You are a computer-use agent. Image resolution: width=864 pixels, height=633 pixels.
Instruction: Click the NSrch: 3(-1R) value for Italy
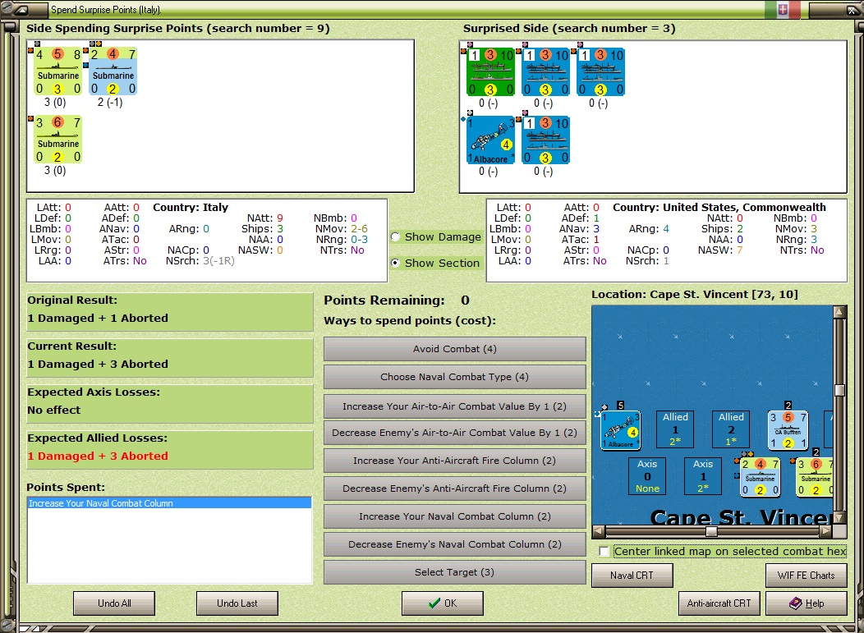[x=218, y=260]
